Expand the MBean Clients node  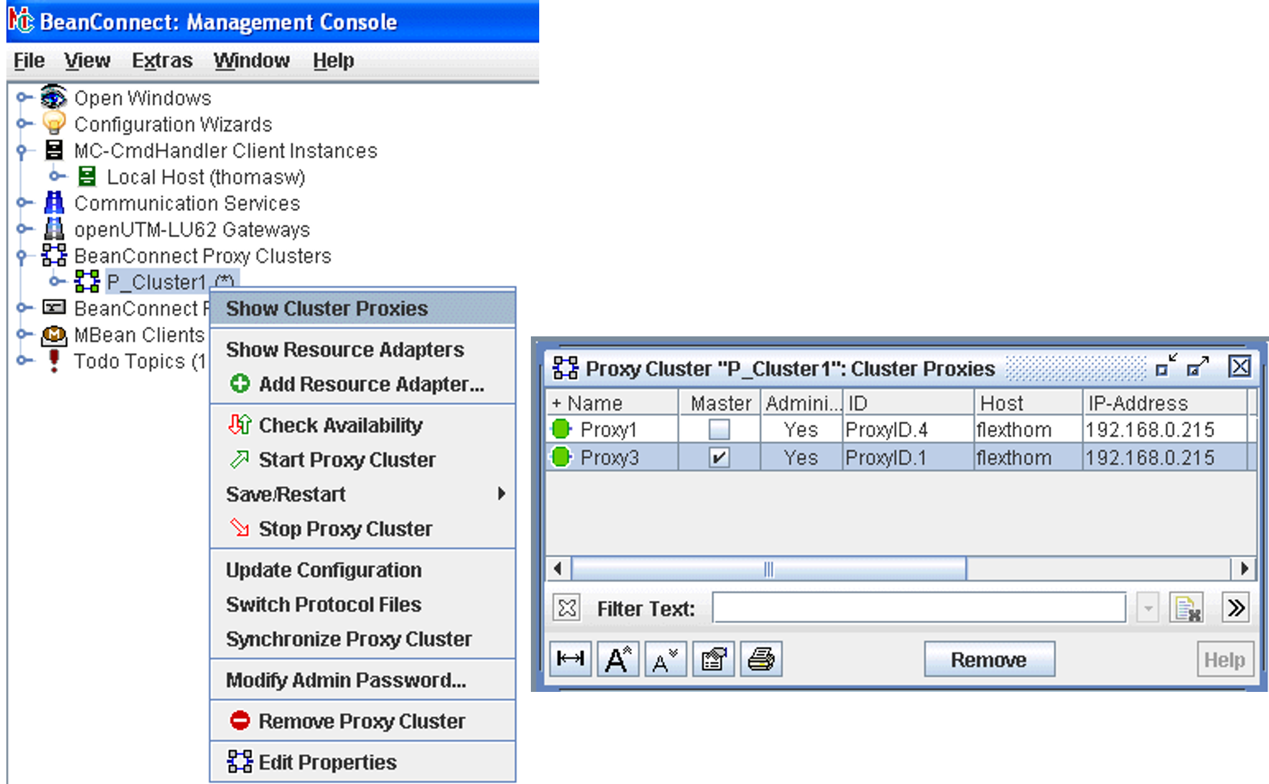24,334
